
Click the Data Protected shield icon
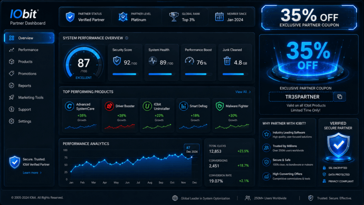pos(324,174)
